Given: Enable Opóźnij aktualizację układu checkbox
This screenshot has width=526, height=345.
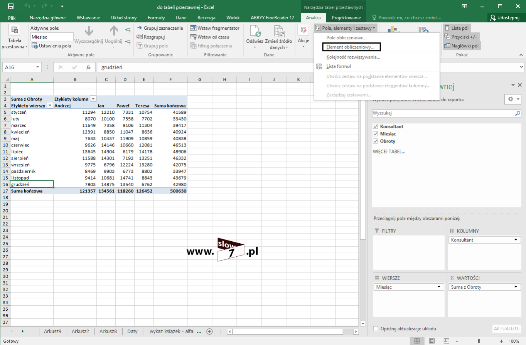Looking at the screenshot, I should (376, 329).
